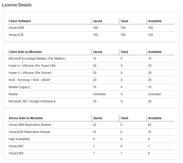Image resolution: width=183 pixels, height=163 pixels.
Task: Click Available header in Client Software table
Action: (x=155, y=21)
